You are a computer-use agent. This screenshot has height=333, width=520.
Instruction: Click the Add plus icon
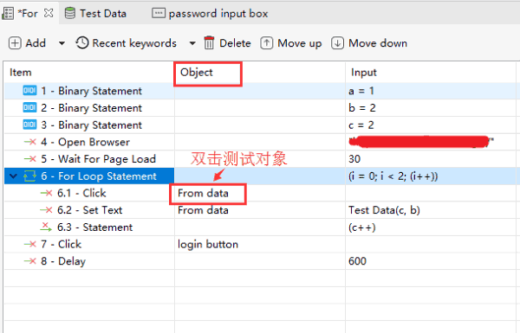click(15, 43)
